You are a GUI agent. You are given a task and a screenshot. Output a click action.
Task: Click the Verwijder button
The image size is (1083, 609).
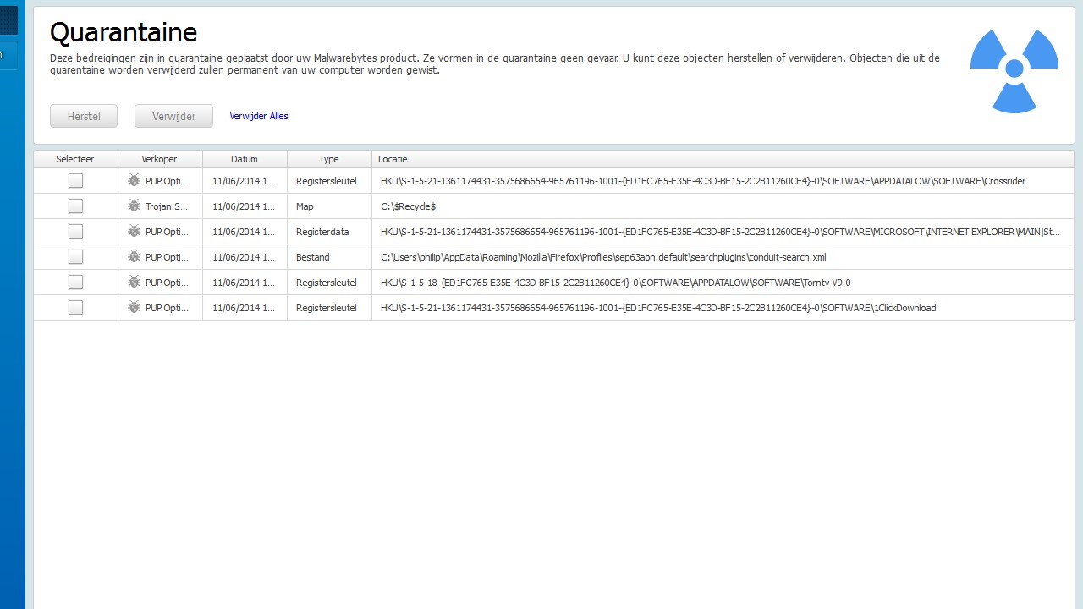click(173, 116)
